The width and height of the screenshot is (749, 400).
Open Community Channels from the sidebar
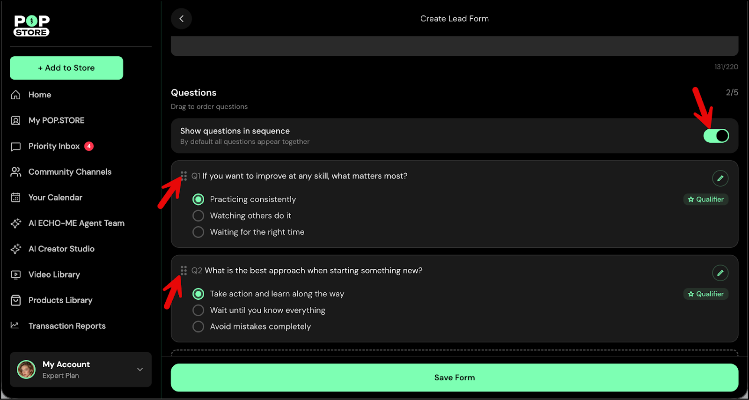tap(70, 172)
